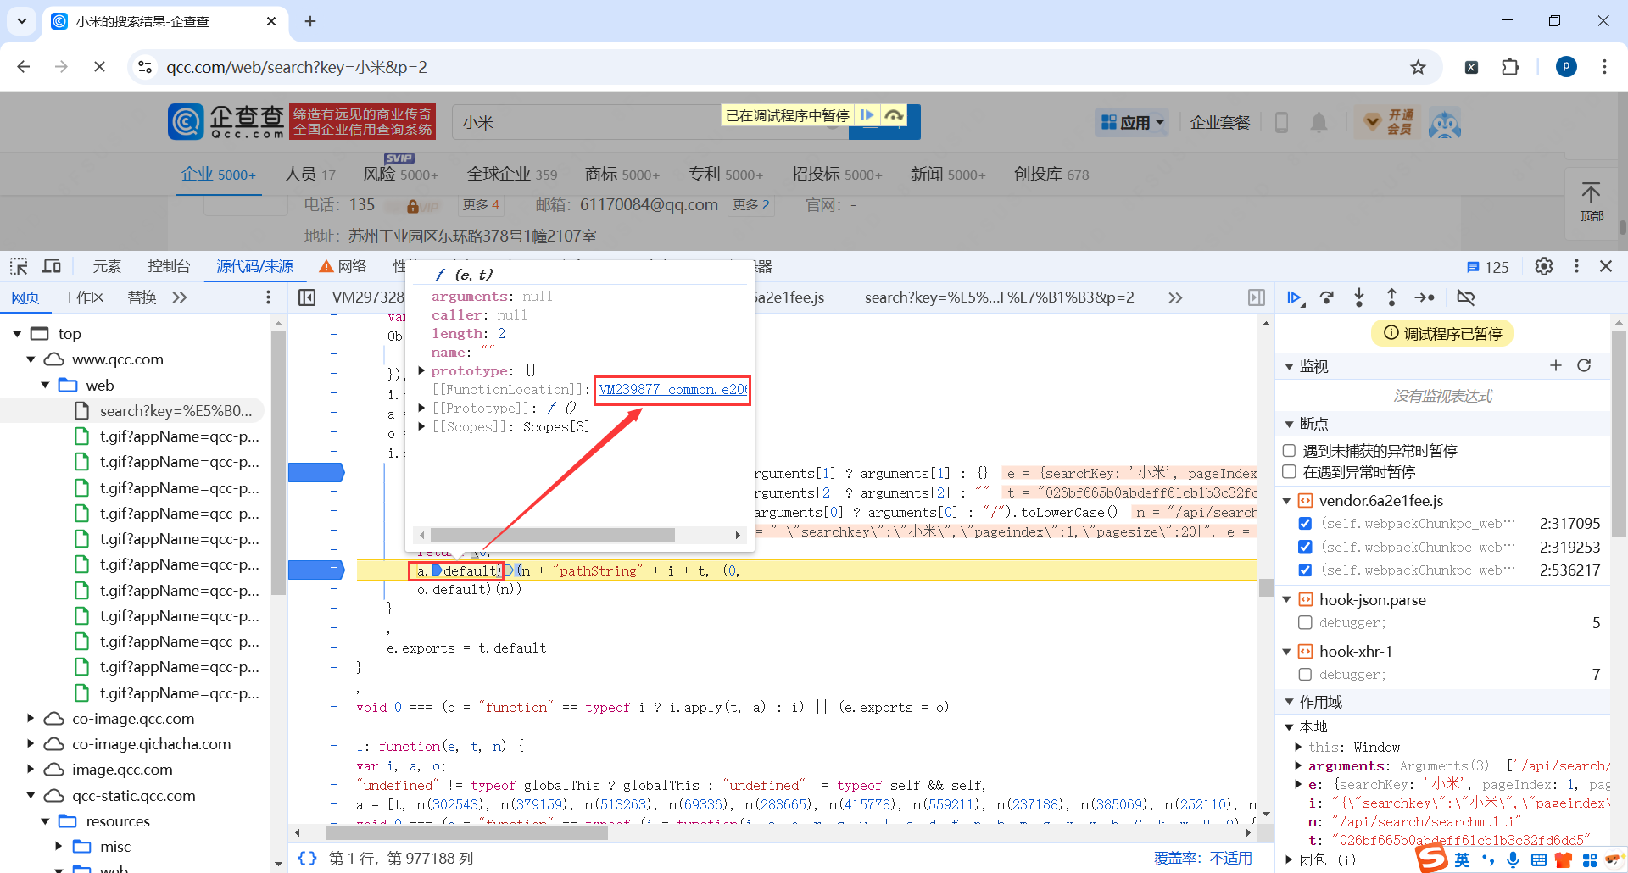The height and width of the screenshot is (873, 1628).
Task: Show more open source file tabs
Action: coord(1175,297)
